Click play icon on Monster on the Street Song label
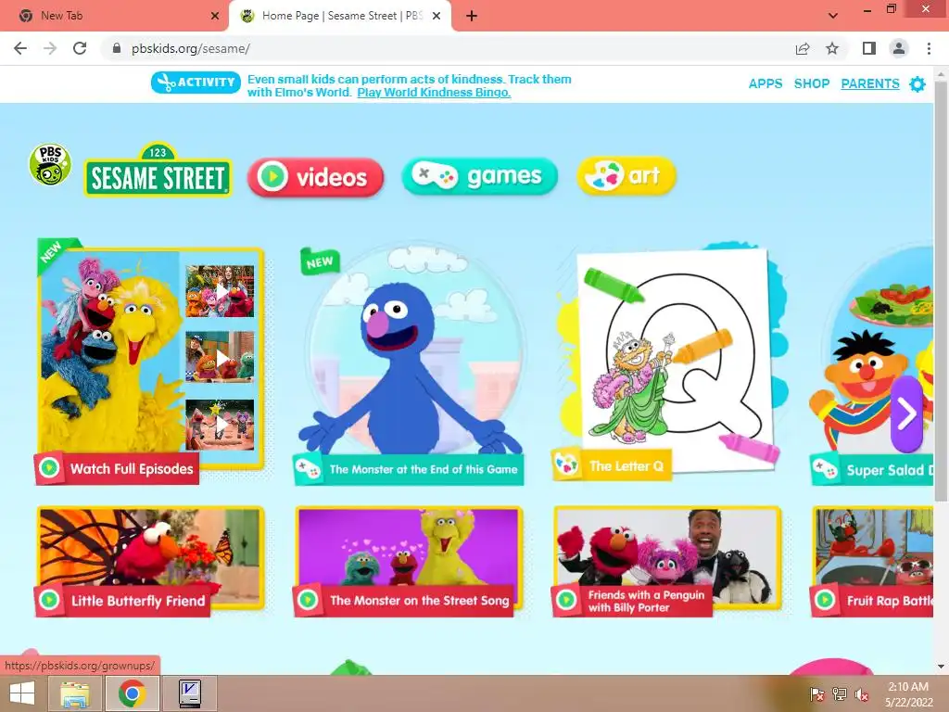 [308, 600]
